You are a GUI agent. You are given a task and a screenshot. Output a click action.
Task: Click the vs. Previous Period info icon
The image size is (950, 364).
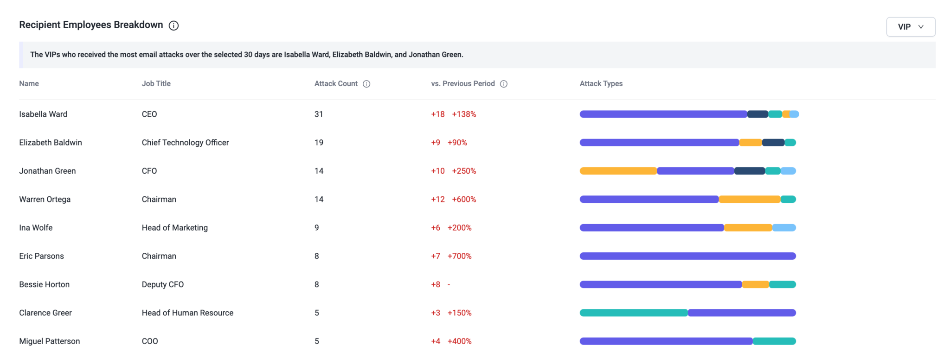click(x=504, y=84)
